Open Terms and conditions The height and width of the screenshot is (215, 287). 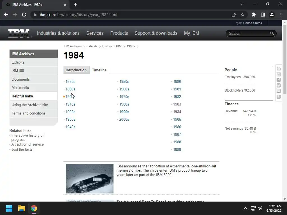[34, 113]
